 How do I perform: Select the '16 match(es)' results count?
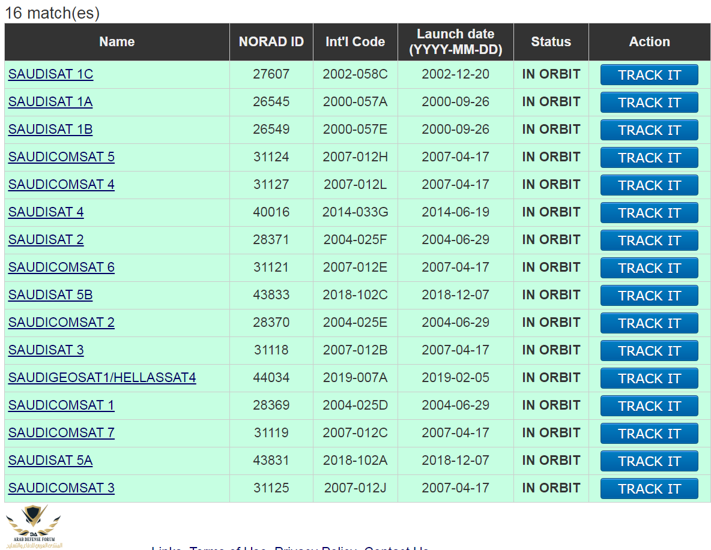(x=52, y=13)
